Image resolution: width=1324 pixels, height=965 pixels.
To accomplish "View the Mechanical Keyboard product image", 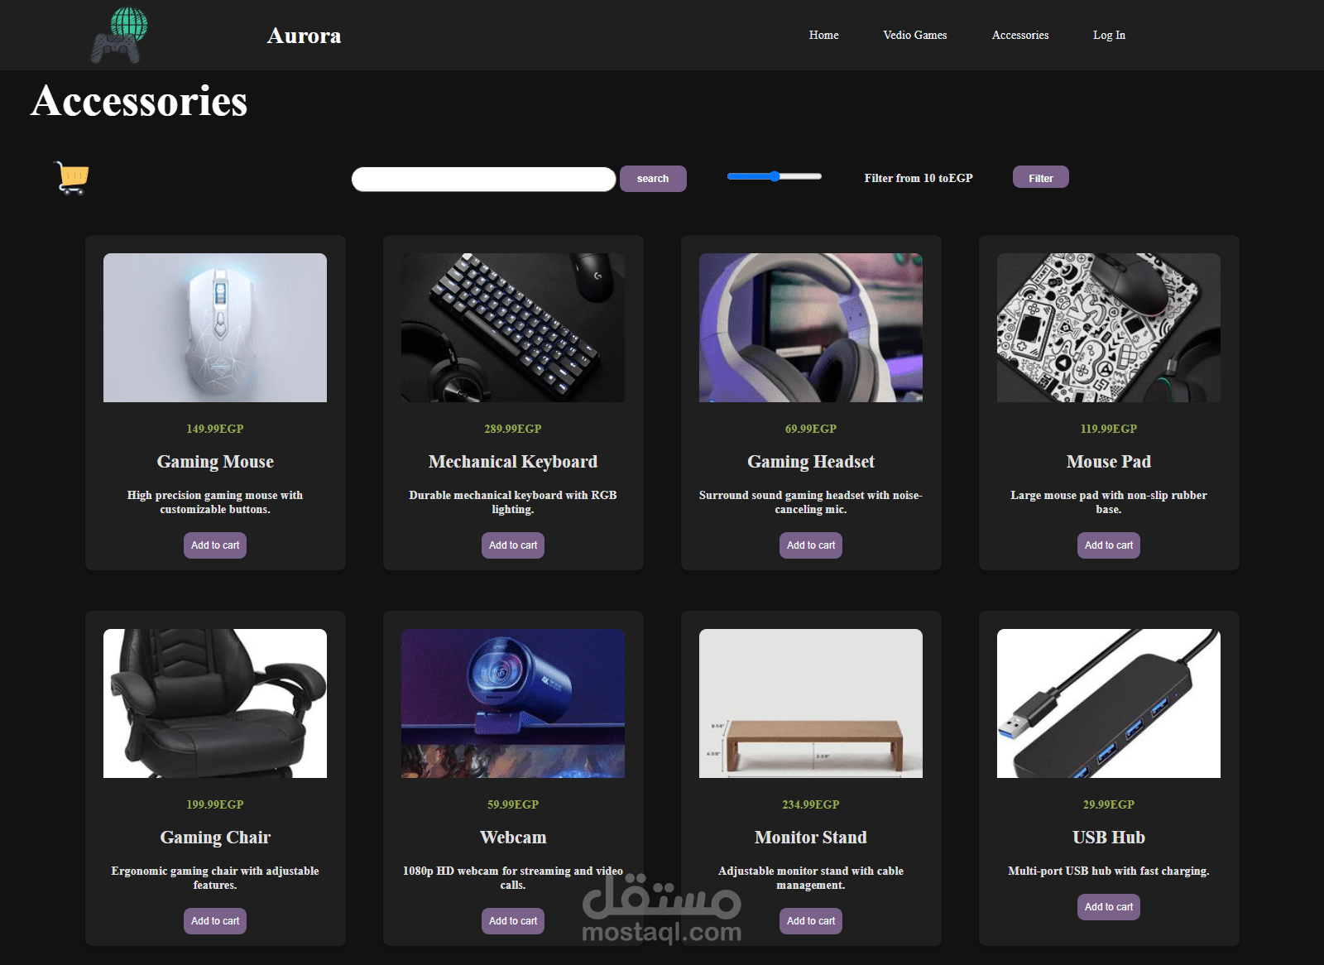I will click(513, 328).
